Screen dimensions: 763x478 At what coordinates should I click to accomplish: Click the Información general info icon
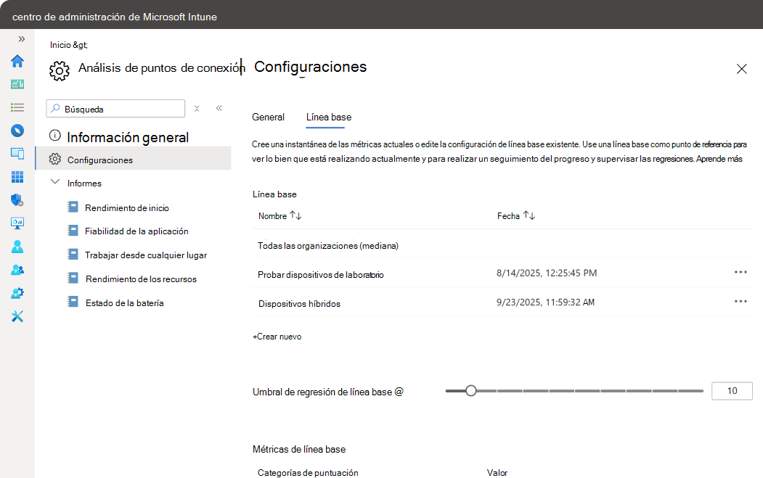pos(55,135)
